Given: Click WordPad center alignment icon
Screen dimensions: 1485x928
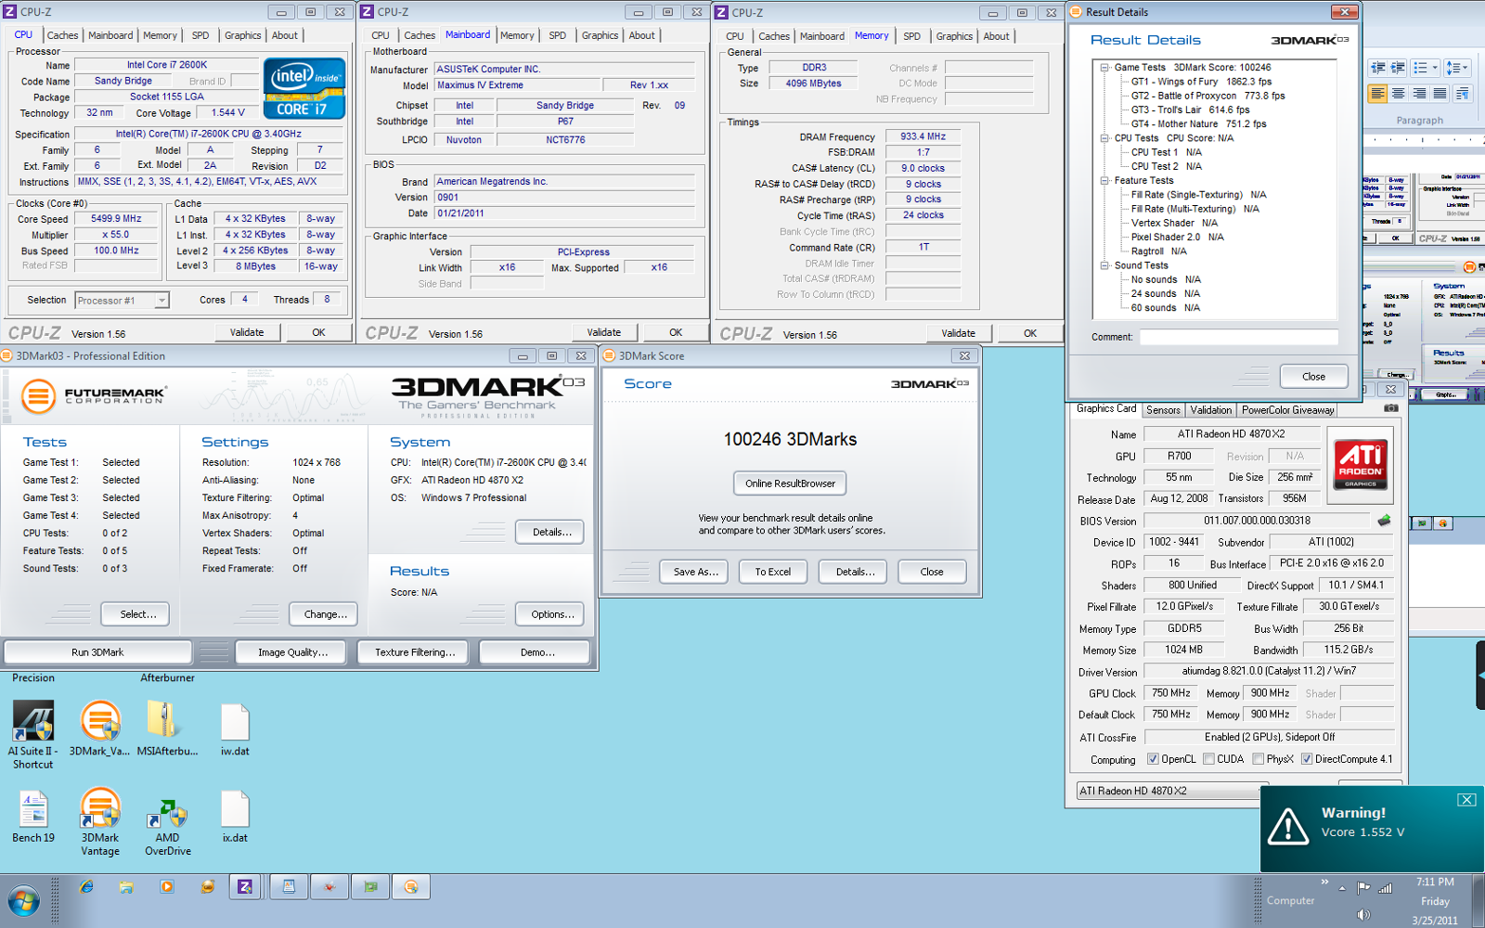Looking at the screenshot, I should (1398, 94).
